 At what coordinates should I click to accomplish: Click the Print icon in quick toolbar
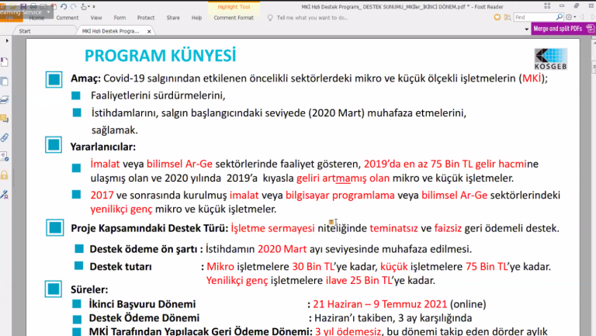(x=34, y=6)
